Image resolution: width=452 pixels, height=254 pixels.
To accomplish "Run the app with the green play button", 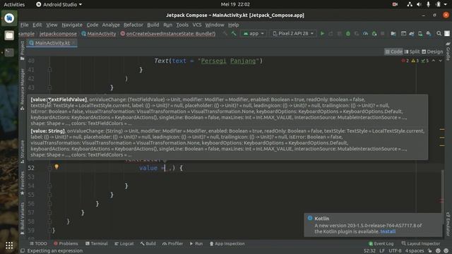I will click(x=322, y=34).
